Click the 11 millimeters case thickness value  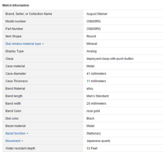(96, 81)
